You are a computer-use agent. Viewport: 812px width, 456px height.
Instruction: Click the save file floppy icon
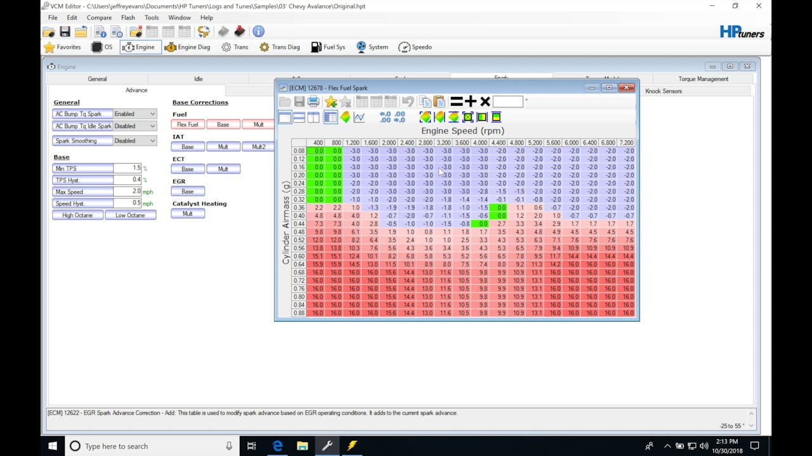coord(65,32)
